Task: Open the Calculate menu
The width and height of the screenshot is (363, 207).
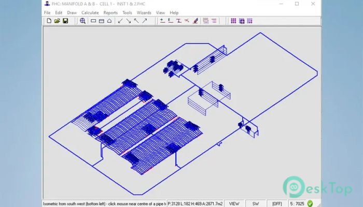Action: click(90, 12)
